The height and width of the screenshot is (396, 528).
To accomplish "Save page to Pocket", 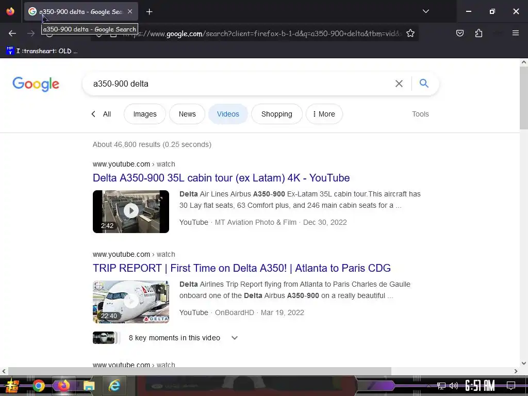I will coord(459,33).
